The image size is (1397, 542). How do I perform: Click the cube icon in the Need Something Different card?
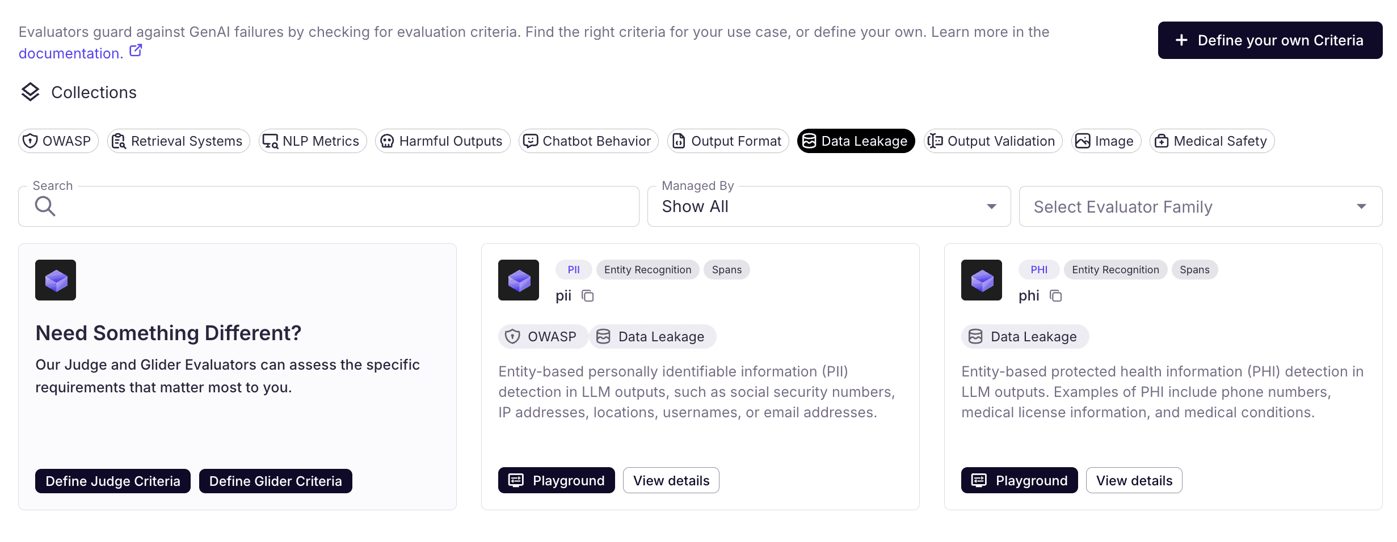pos(56,280)
